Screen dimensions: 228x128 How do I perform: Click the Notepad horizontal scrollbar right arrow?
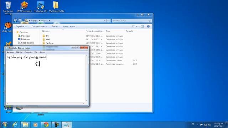coord(83,103)
